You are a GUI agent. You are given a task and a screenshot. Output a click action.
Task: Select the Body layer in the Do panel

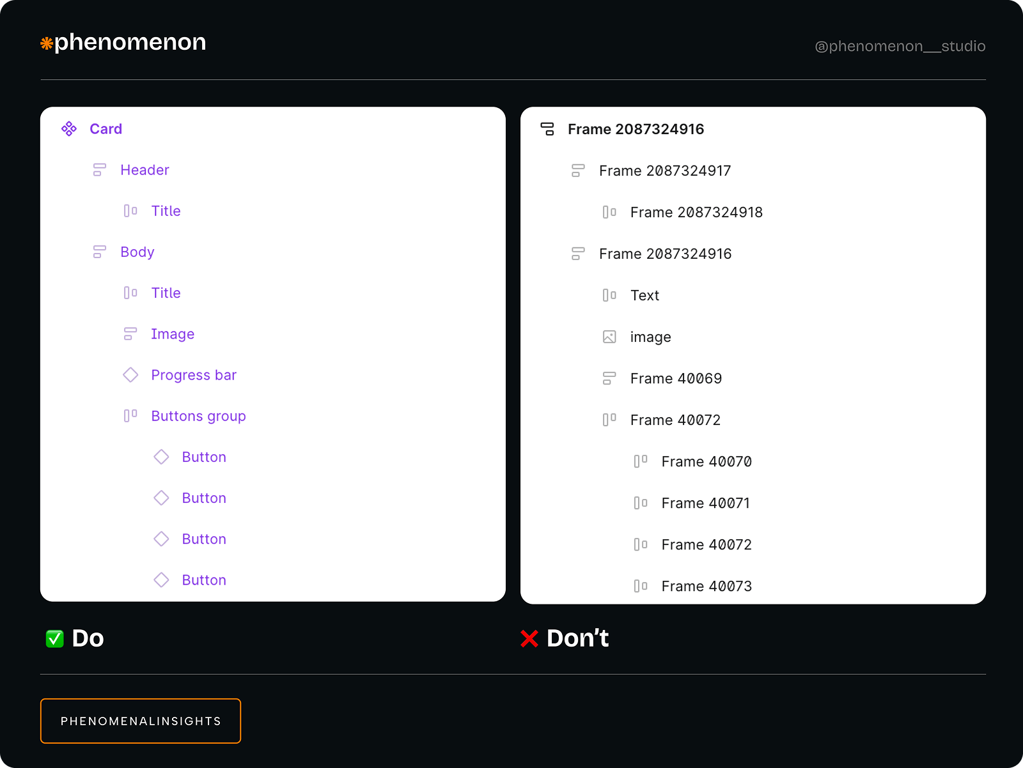[137, 252]
